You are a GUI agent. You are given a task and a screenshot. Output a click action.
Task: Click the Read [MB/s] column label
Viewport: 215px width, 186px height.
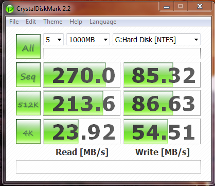82,152
